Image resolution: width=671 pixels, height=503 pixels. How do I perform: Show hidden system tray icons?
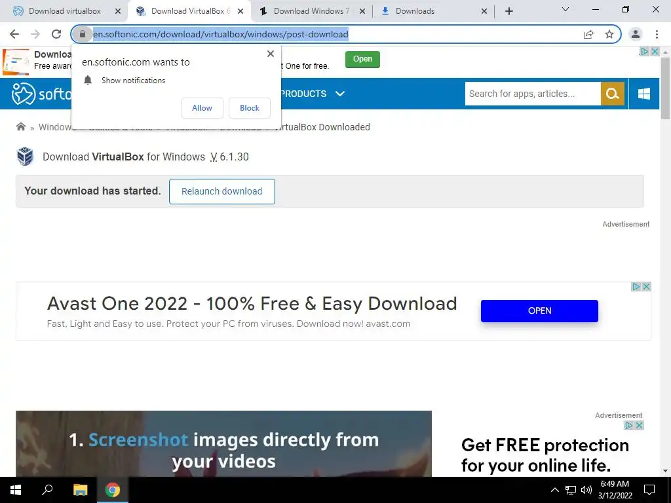tap(554, 490)
